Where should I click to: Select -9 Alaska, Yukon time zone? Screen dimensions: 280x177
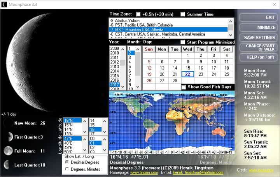click(x=168, y=21)
